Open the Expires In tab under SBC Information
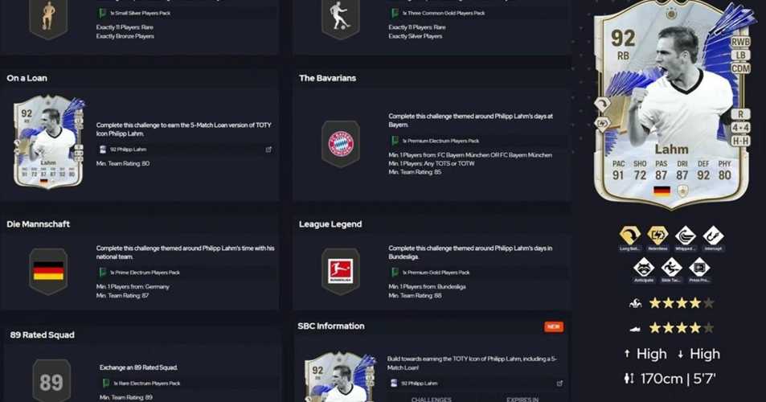Screen dimensions: 766x402 [x=522, y=399]
